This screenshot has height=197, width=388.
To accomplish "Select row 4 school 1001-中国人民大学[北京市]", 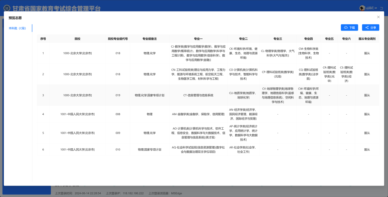I will click(78, 114).
